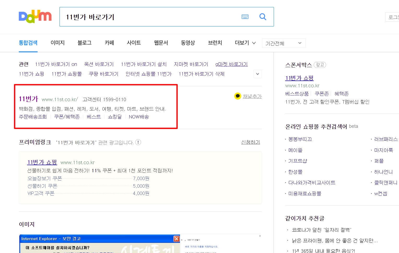The width and height of the screenshot is (399, 253).
Task: Click recommended keyword 퍼플
Action: click(379, 161)
